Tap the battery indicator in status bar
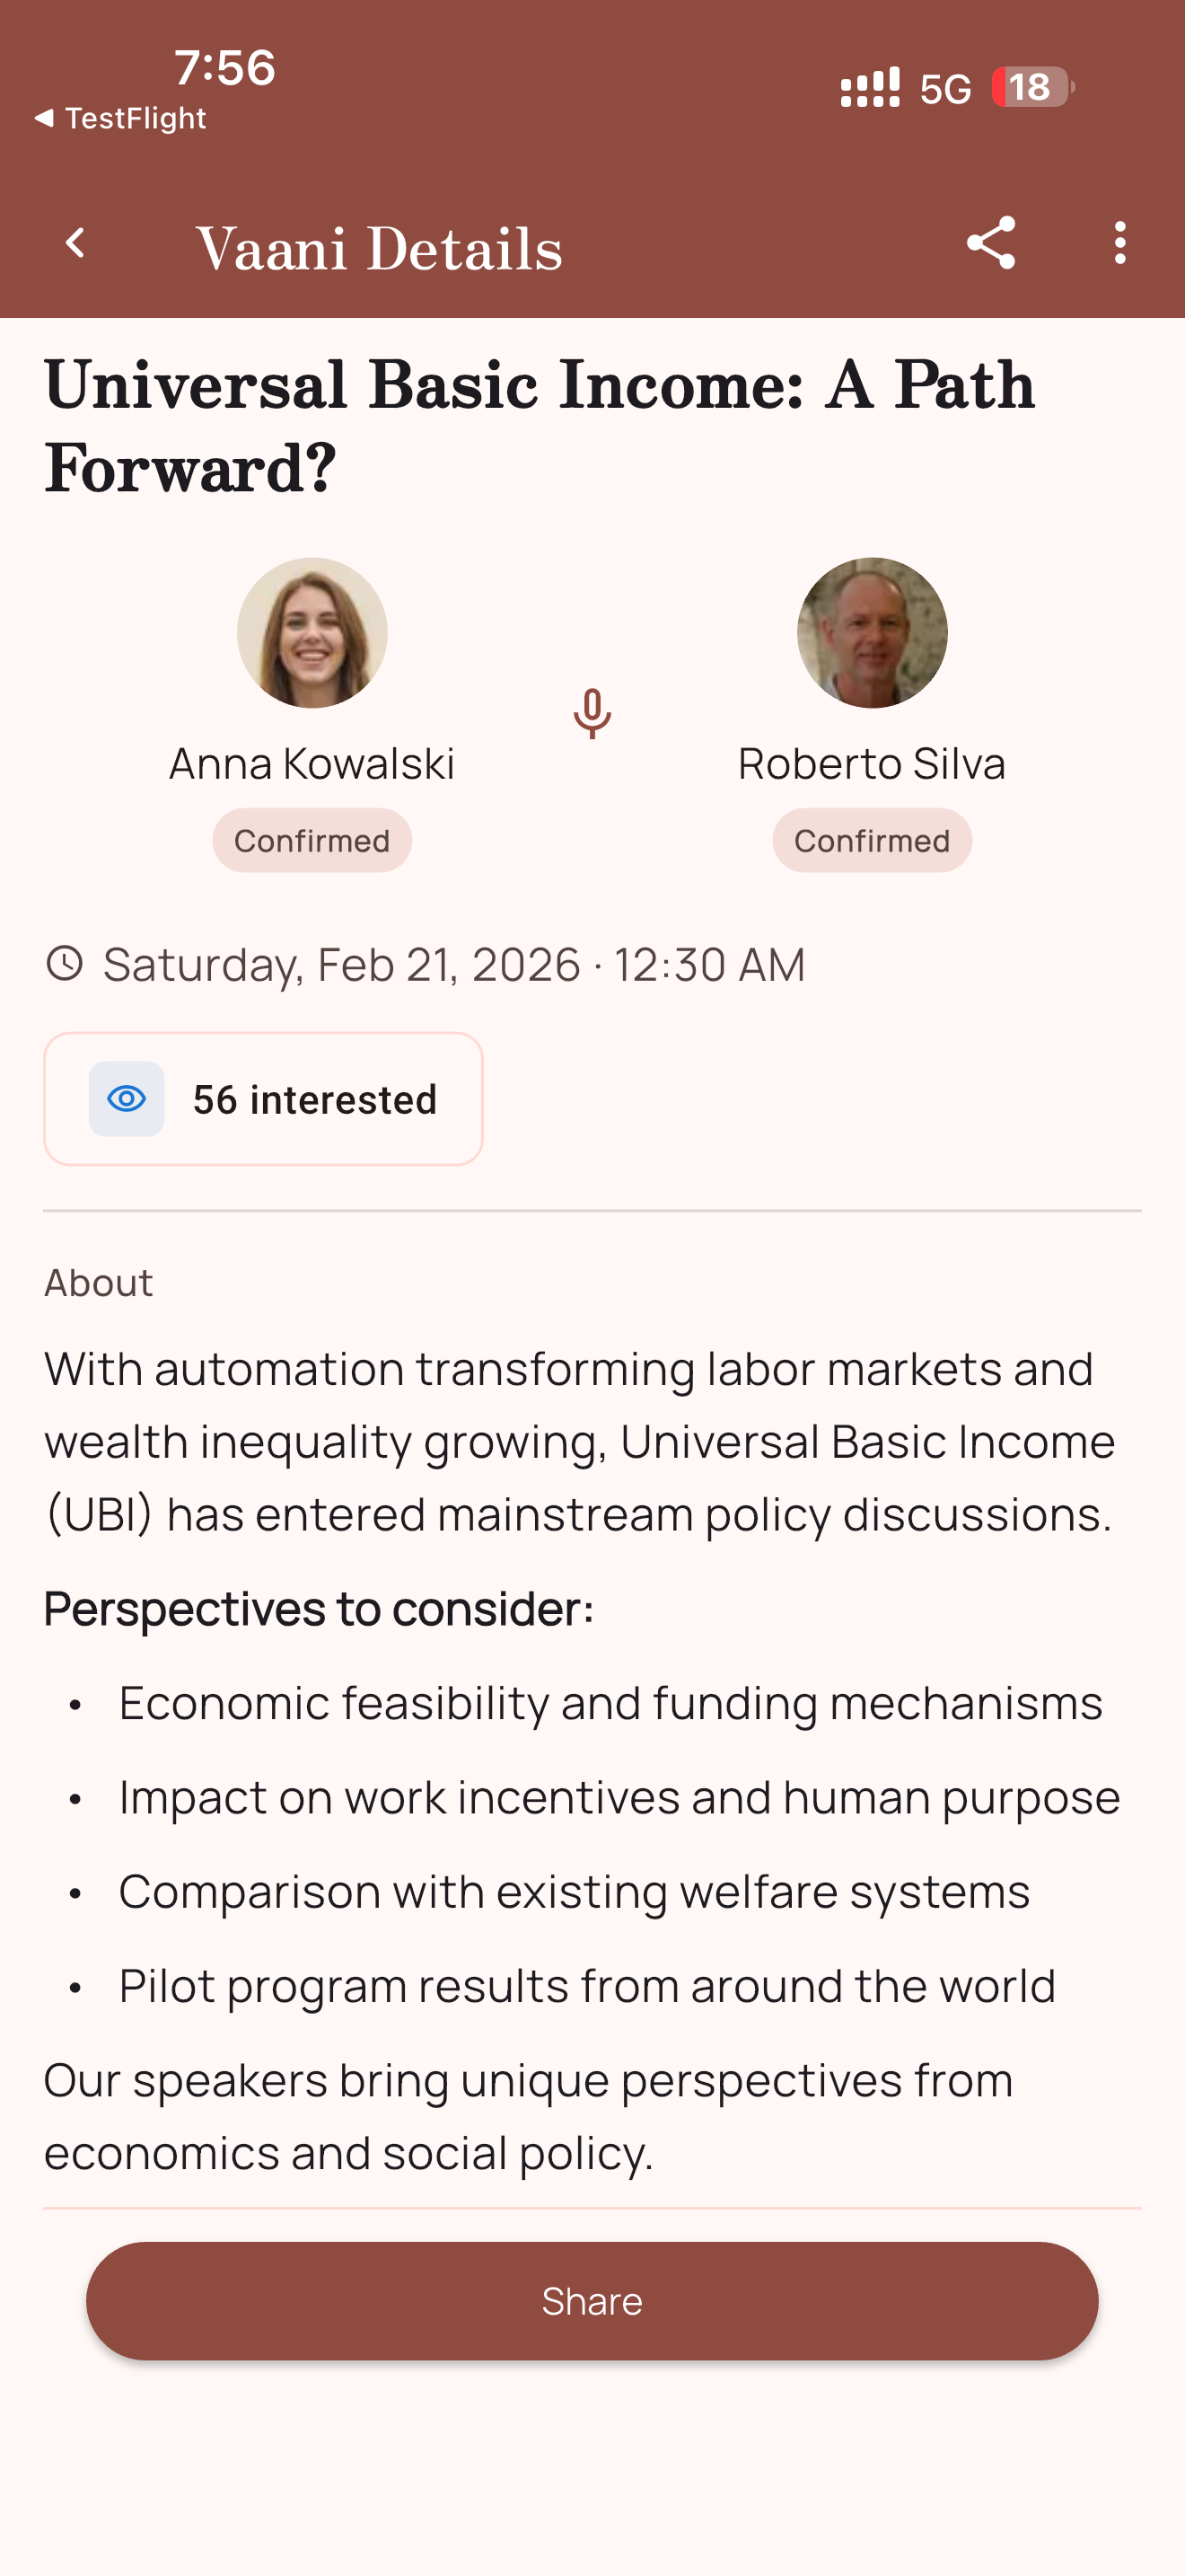This screenshot has height=2576, width=1185. [1032, 87]
